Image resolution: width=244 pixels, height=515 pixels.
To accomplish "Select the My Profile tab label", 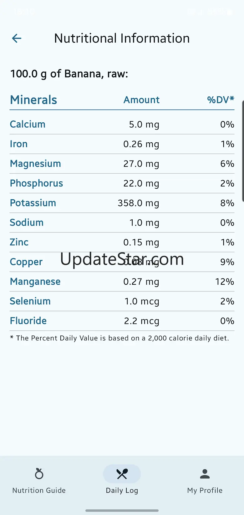I will click(x=205, y=490).
